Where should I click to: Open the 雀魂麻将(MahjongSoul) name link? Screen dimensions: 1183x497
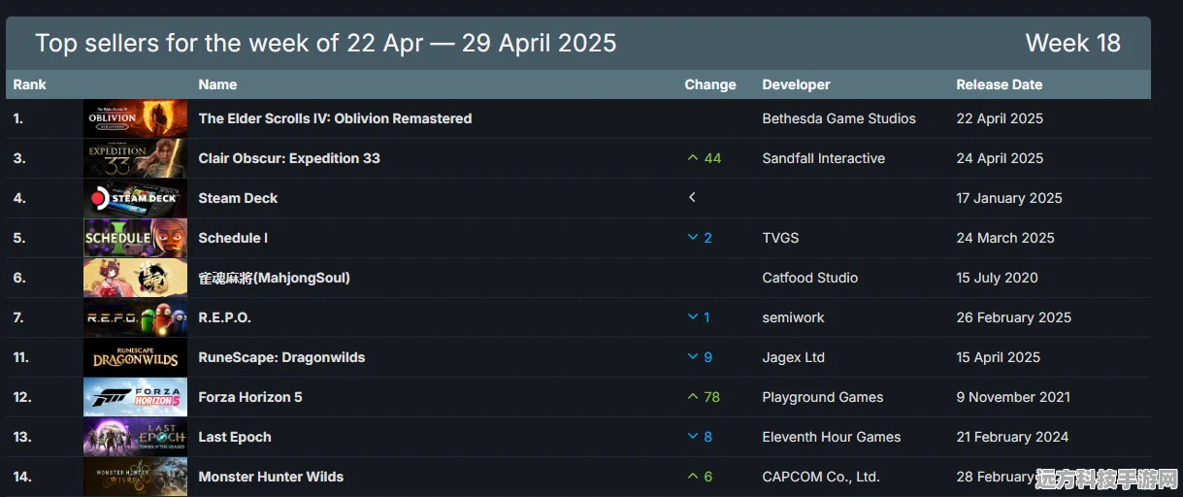[275, 278]
